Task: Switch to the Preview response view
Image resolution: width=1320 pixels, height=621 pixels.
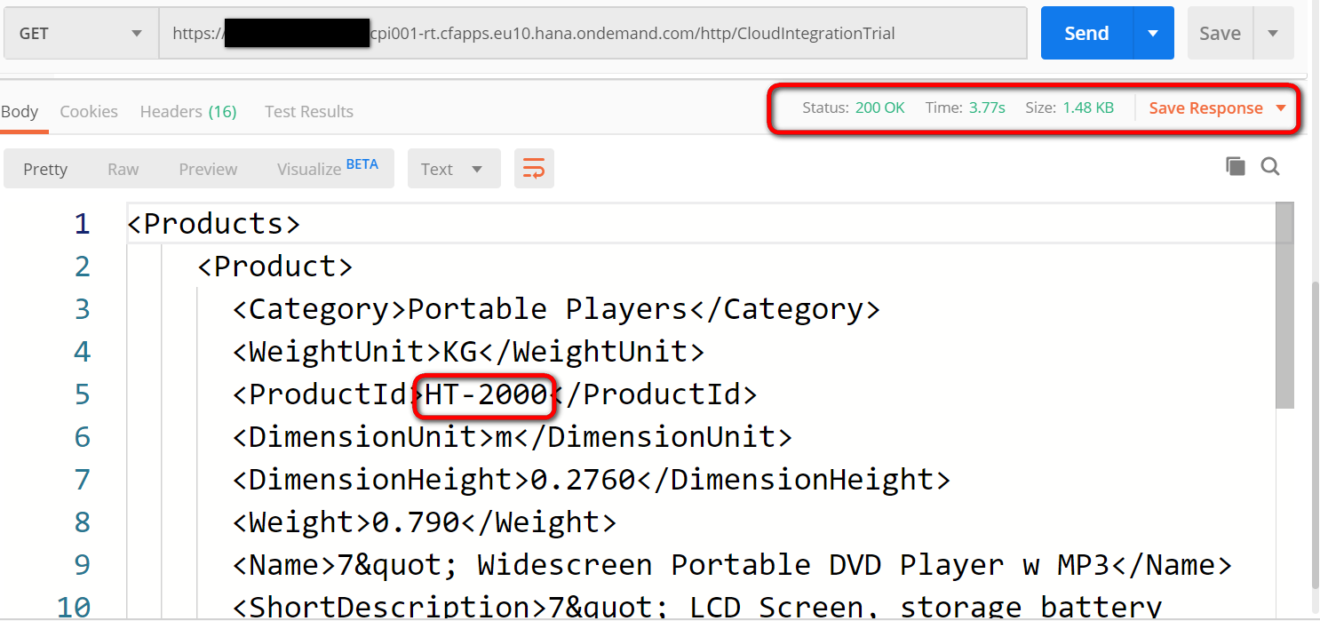Action: point(207,168)
